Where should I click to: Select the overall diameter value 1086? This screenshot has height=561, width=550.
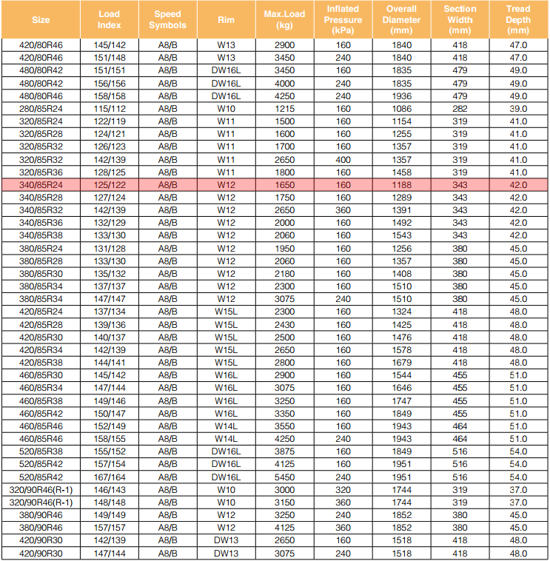click(401, 108)
